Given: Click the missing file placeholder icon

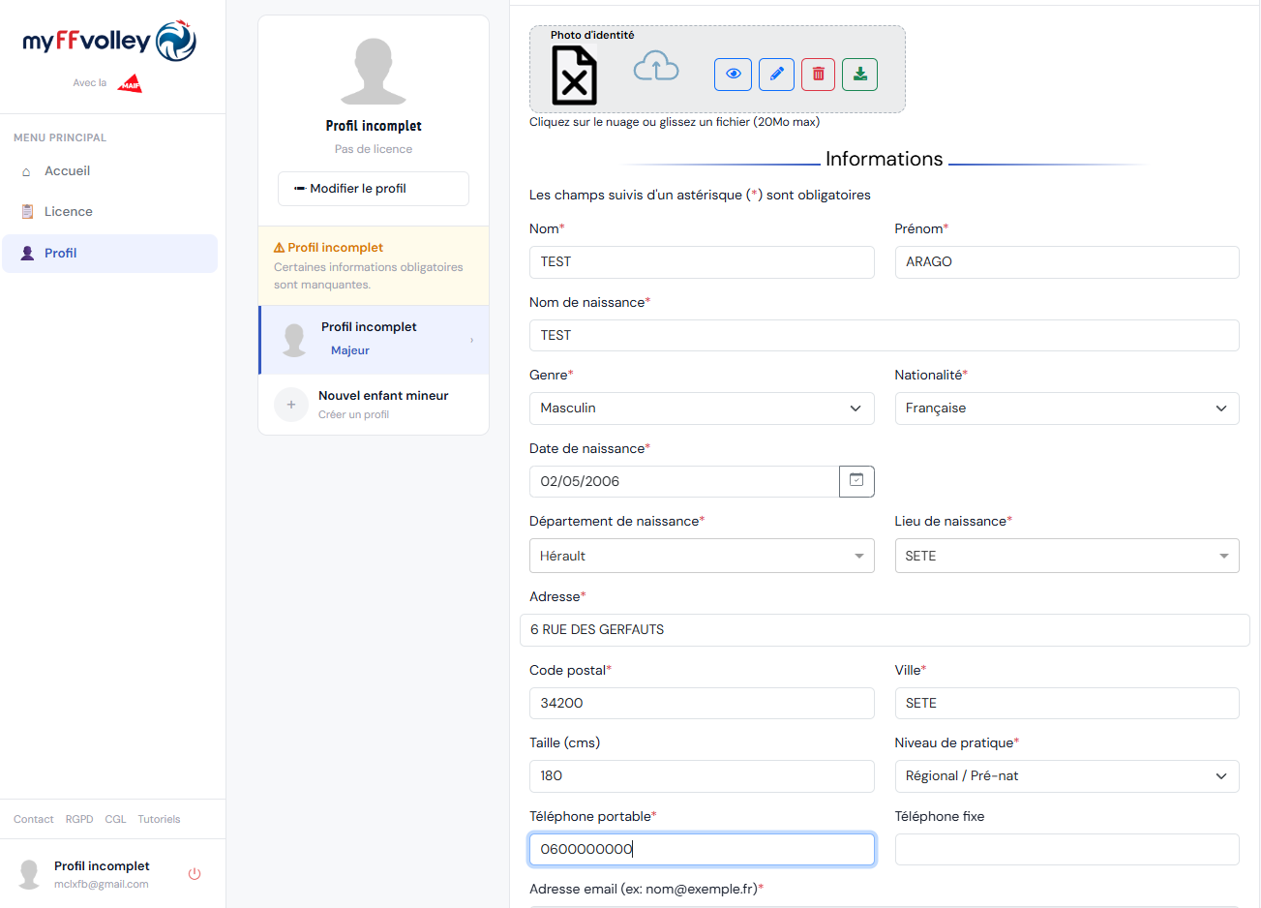Looking at the screenshot, I should (574, 76).
